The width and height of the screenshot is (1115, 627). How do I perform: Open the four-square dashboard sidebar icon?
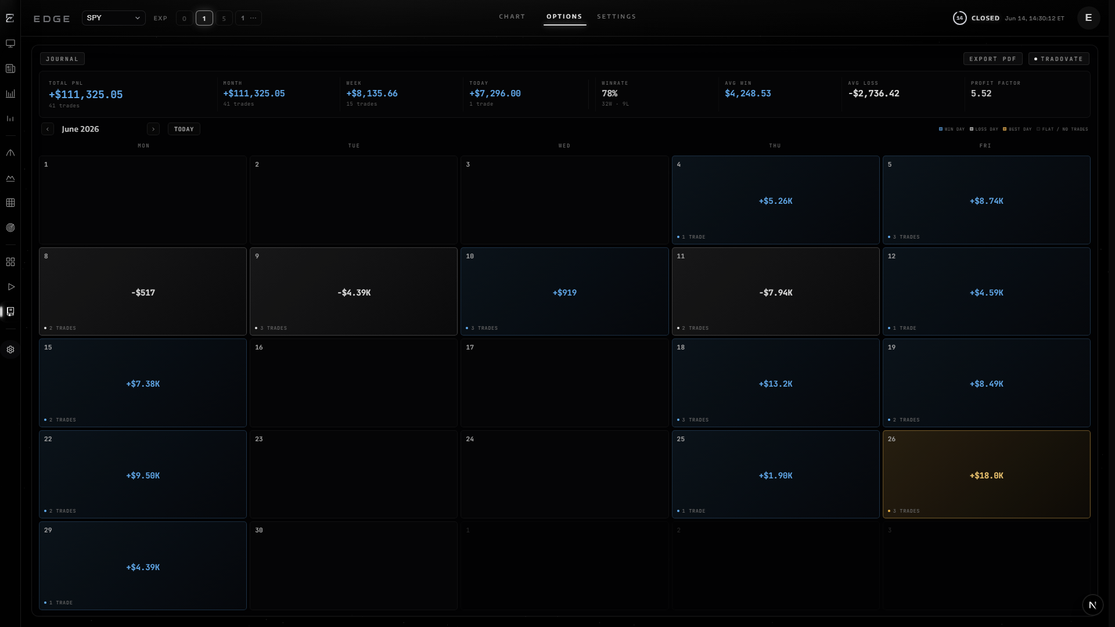click(x=10, y=262)
